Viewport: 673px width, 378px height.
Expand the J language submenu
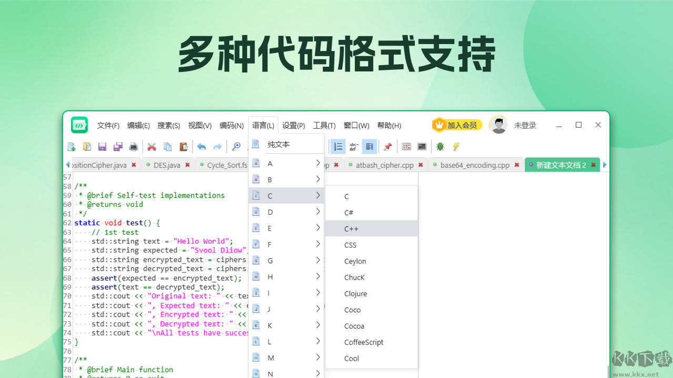click(286, 309)
